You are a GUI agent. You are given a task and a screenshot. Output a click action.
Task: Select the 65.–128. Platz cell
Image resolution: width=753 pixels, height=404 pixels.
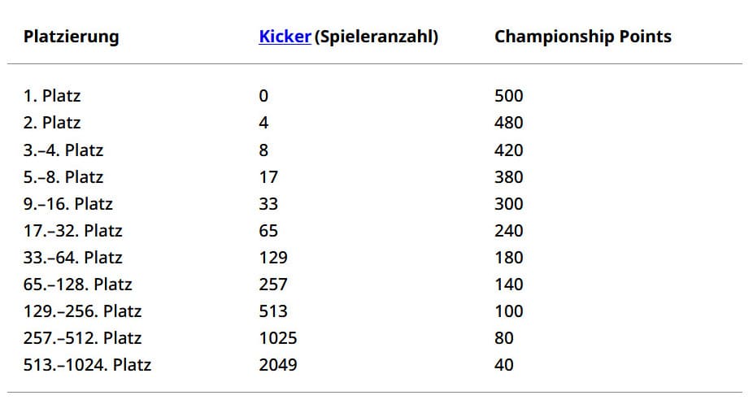point(77,285)
